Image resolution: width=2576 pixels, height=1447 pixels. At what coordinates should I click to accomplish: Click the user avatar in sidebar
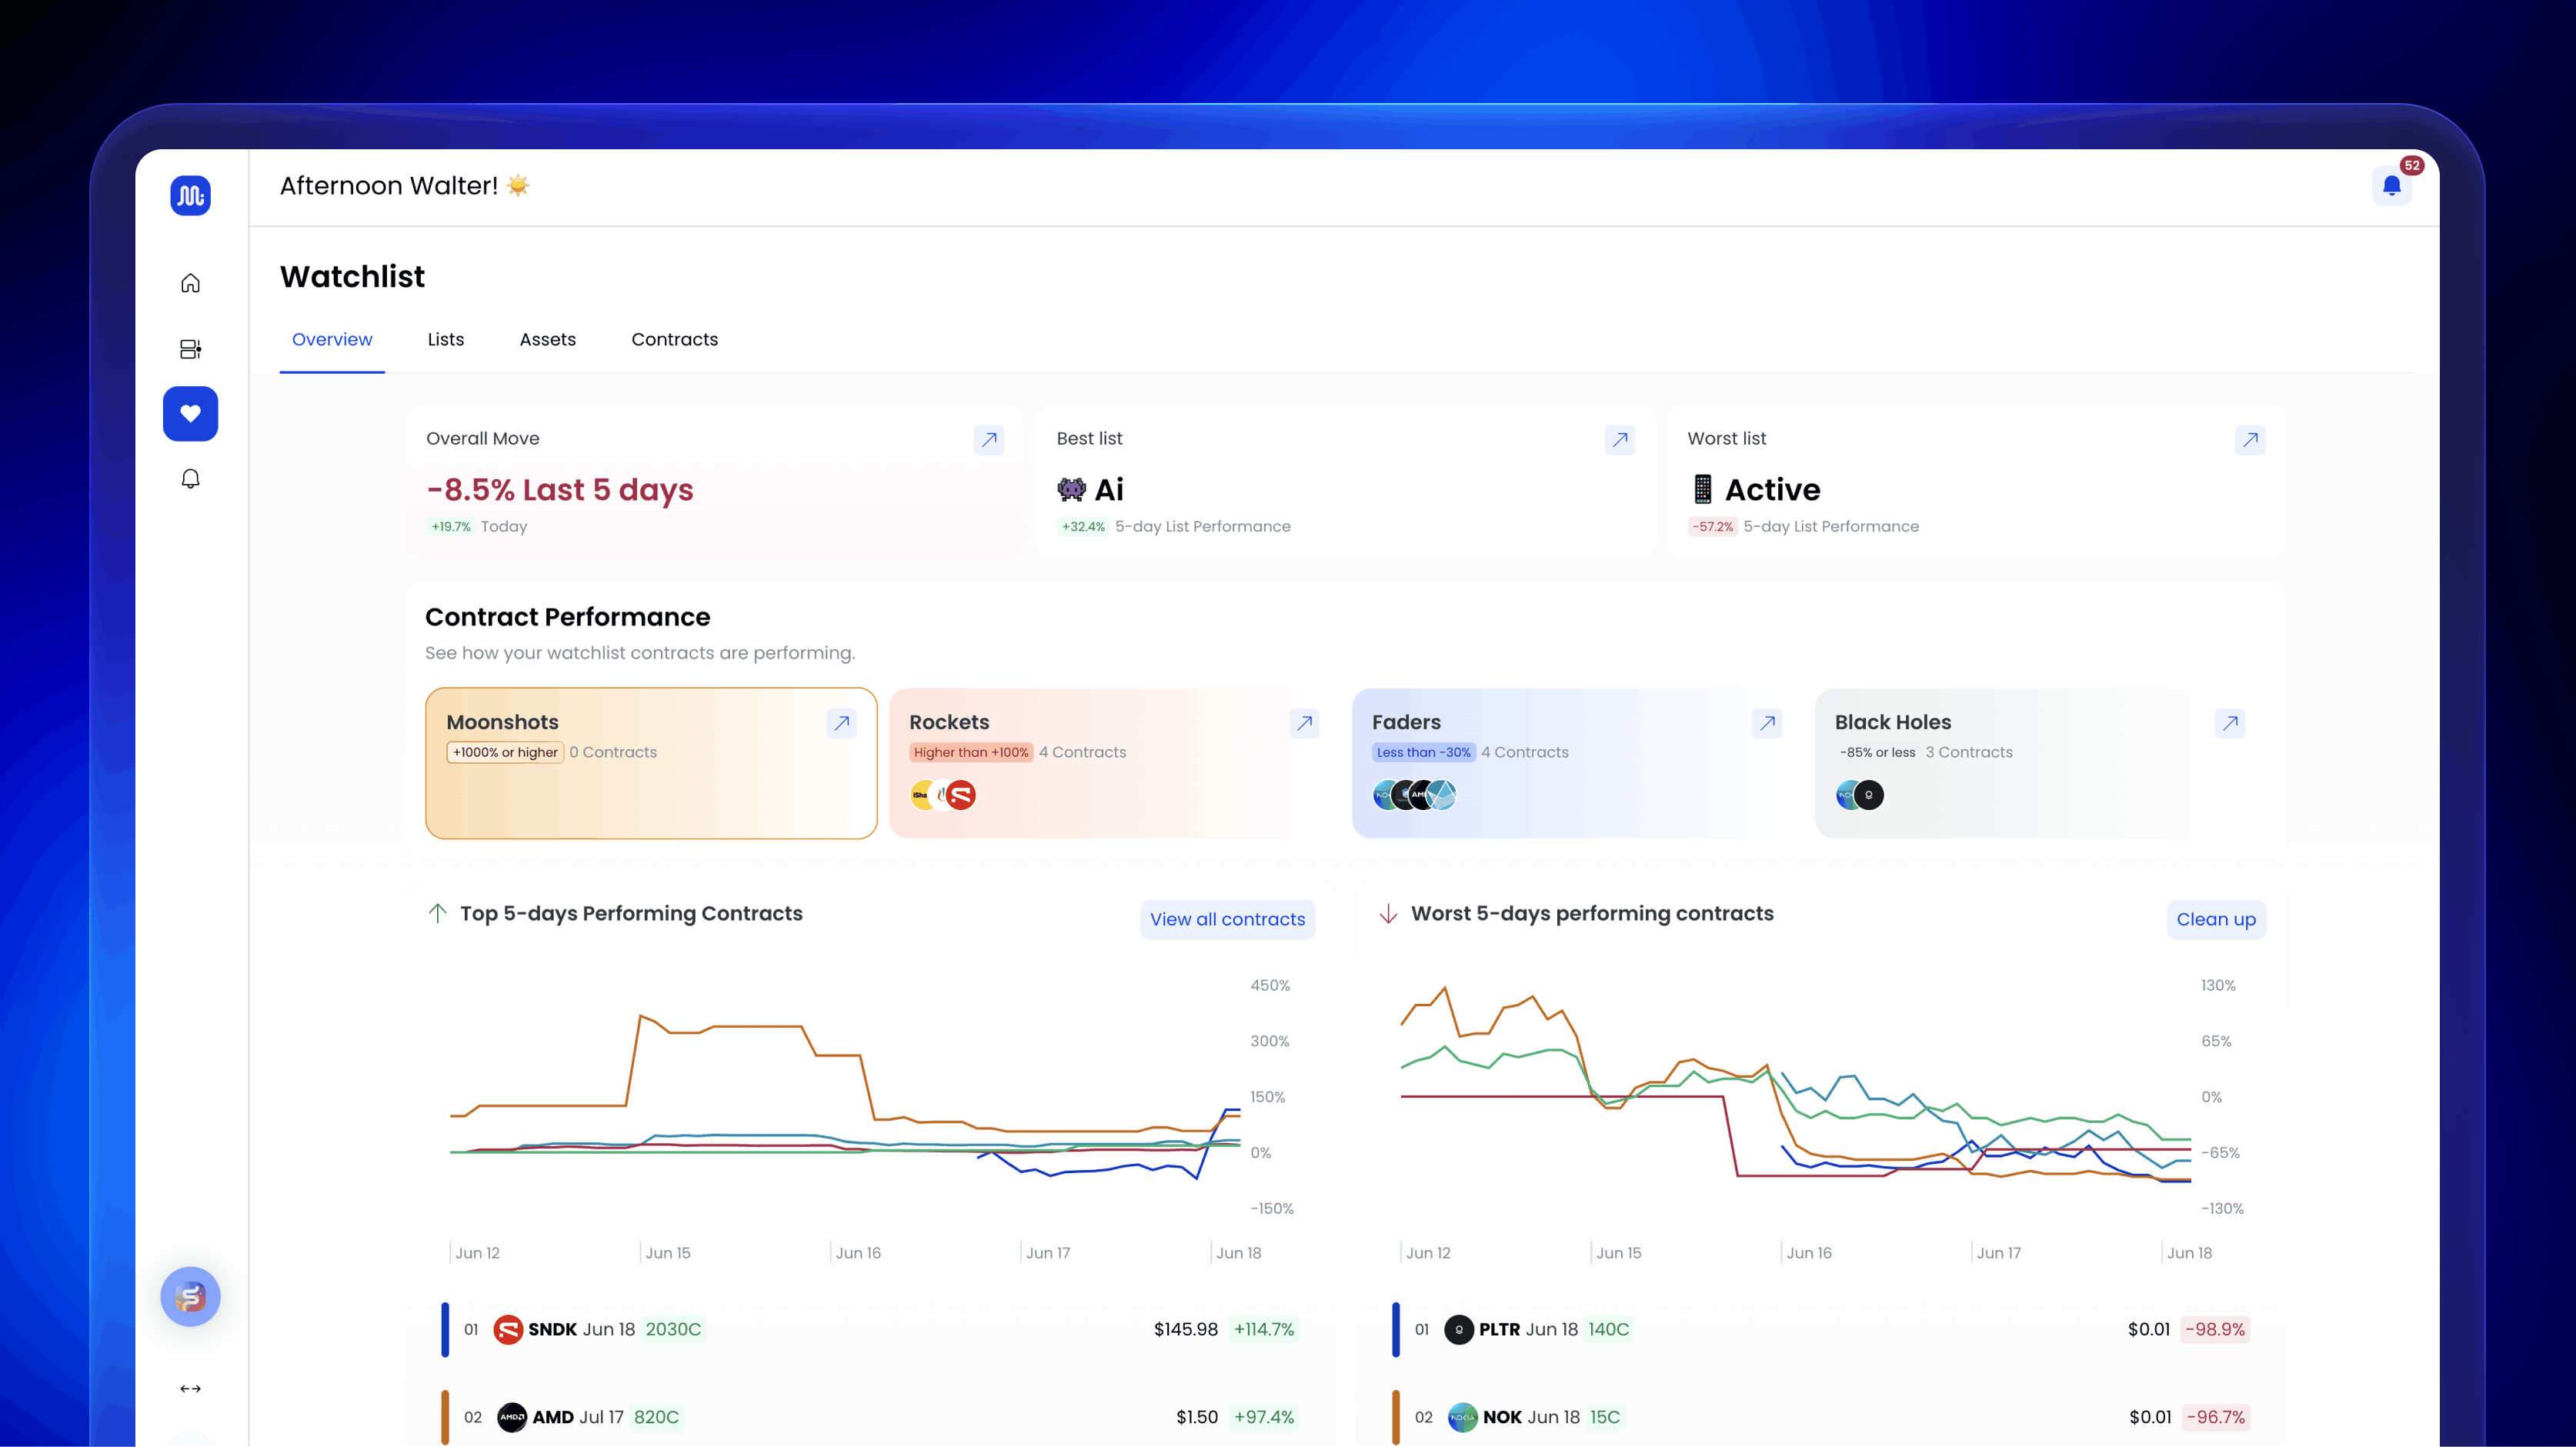click(x=190, y=1296)
